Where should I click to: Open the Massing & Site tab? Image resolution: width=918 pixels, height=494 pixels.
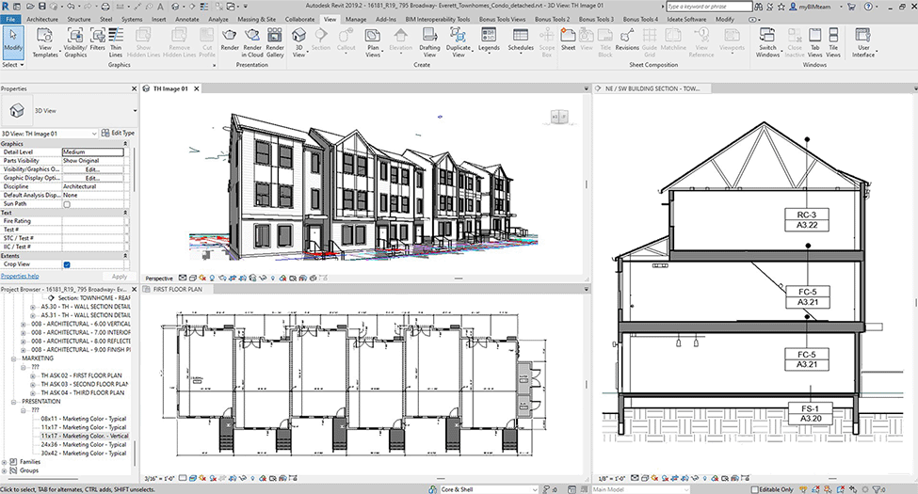tap(257, 19)
